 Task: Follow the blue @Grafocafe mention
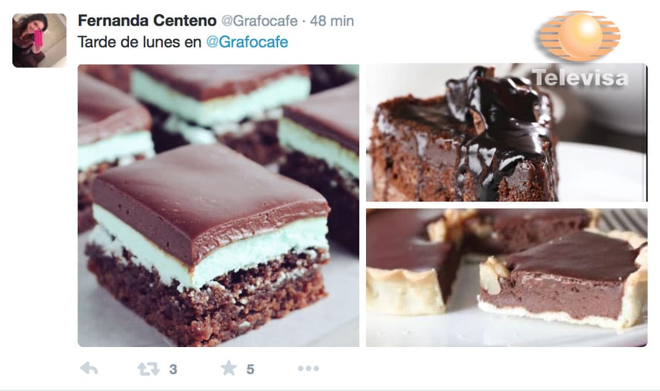point(247,42)
